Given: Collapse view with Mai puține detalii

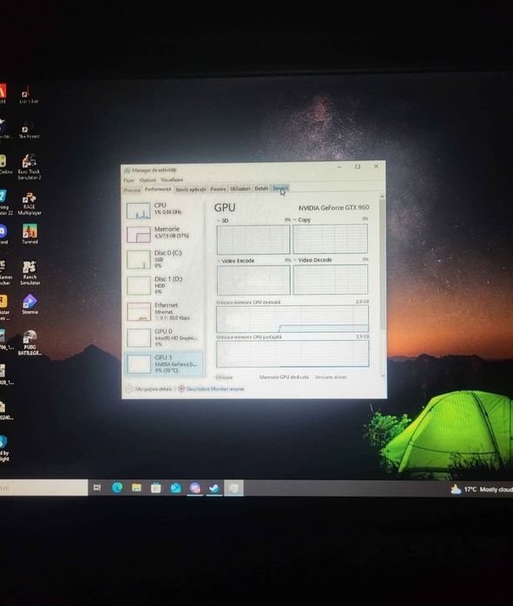Looking at the screenshot, I should tap(148, 389).
